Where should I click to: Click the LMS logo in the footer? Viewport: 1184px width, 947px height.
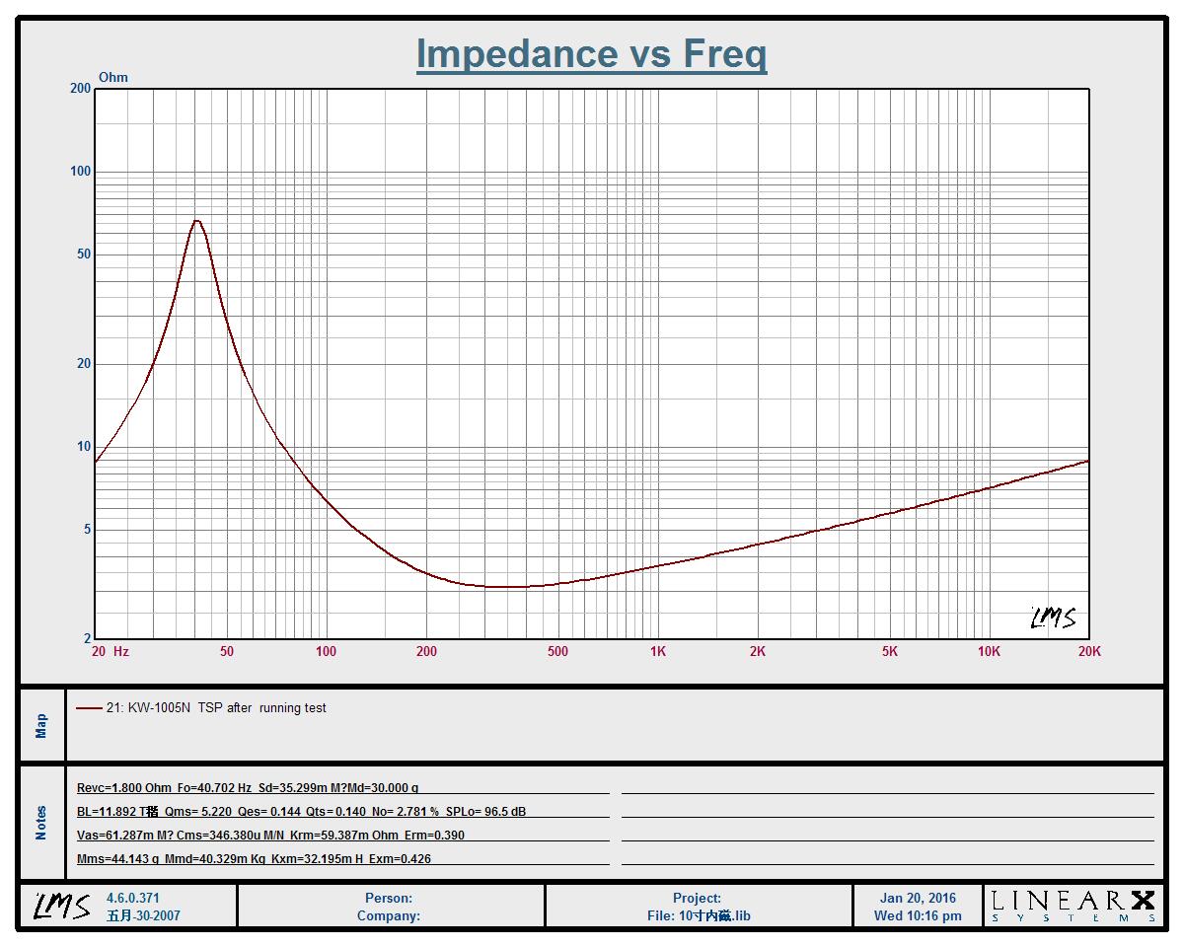click(62, 906)
